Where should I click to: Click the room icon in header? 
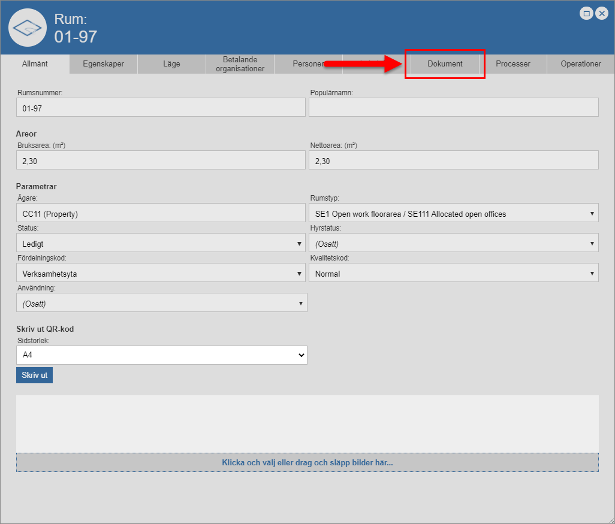point(28,28)
